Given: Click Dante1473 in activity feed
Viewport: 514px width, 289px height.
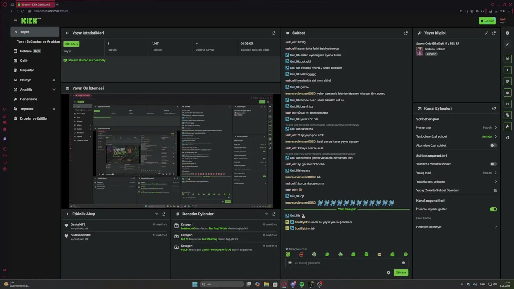Looking at the screenshot, I should click(x=78, y=224).
